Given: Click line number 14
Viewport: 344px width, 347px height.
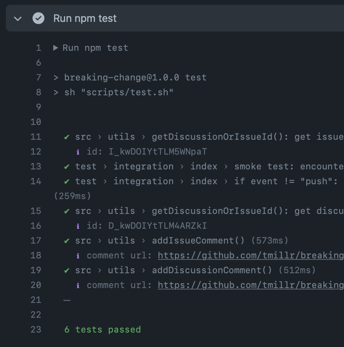Looking at the screenshot, I should coord(36,181).
